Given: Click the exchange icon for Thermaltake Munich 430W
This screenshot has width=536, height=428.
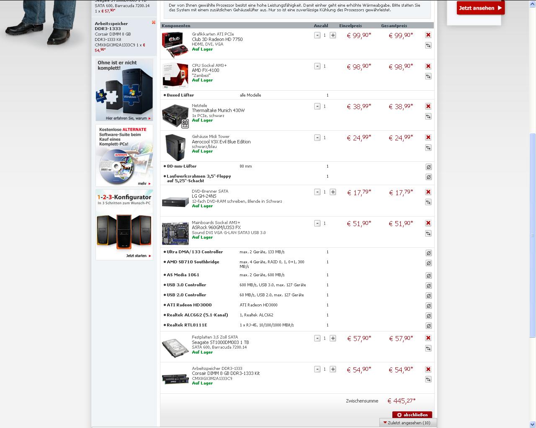Looking at the screenshot, I should coord(428,116).
